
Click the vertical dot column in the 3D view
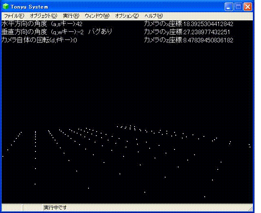[x=35, y=147]
